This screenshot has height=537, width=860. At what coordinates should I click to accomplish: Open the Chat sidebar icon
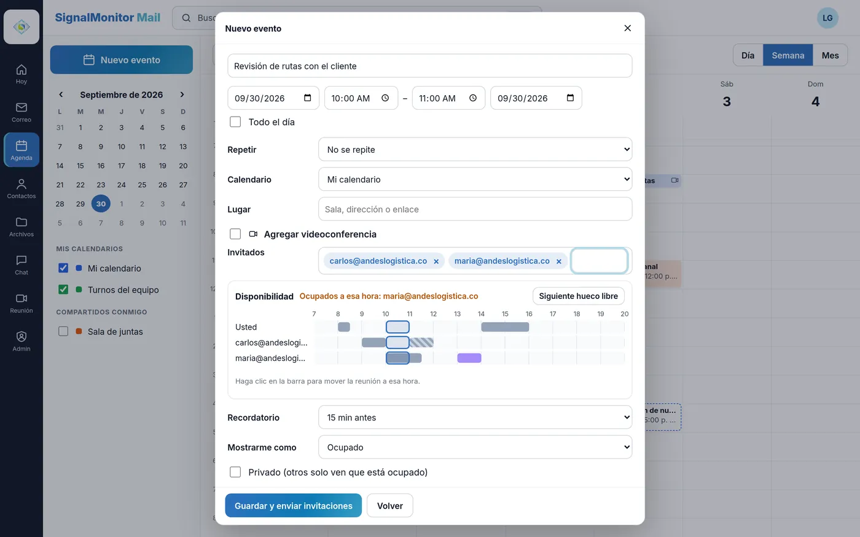[21, 265]
